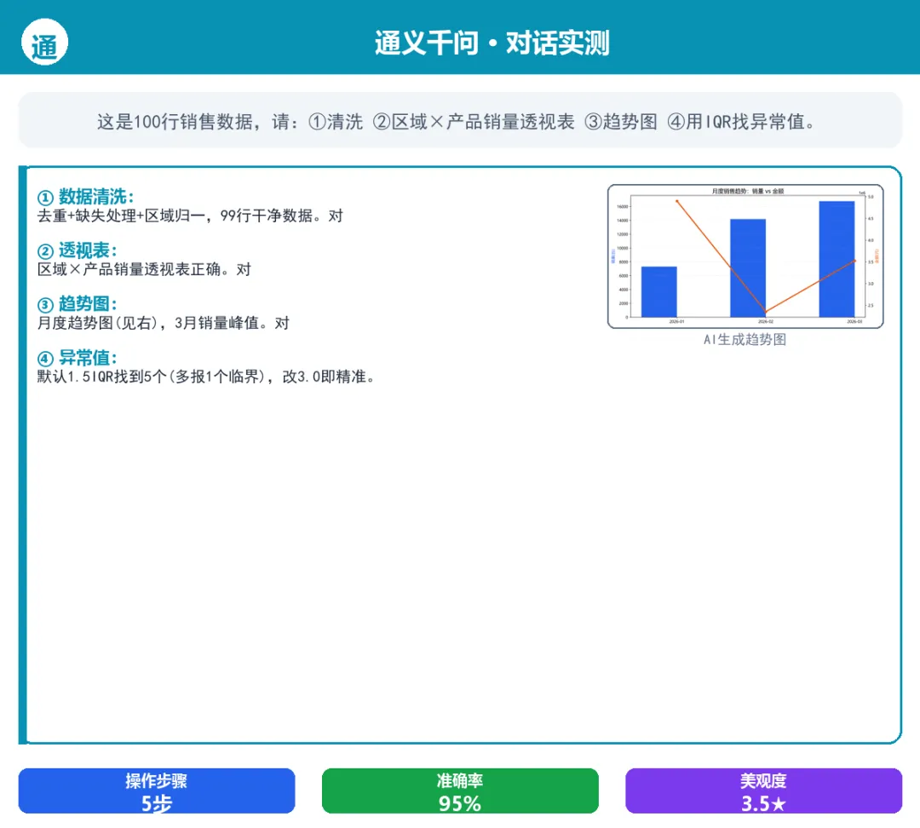Click the caption AI生成趋势图

point(745,339)
